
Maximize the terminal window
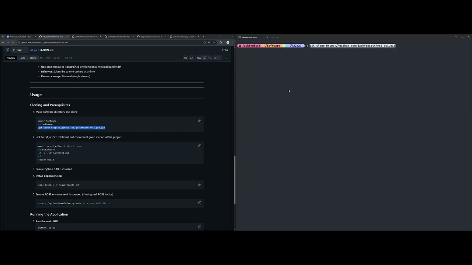click(x=462, y=37)
